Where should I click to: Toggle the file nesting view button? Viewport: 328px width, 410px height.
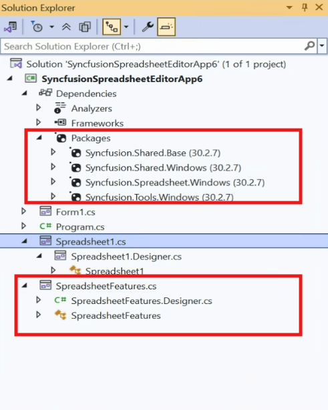tap(112, 27)
